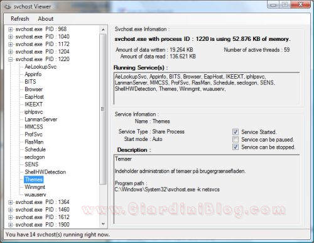Click the svchost.exe PID : 1220 label
314x243 pixels.
[x=43, y=59]
